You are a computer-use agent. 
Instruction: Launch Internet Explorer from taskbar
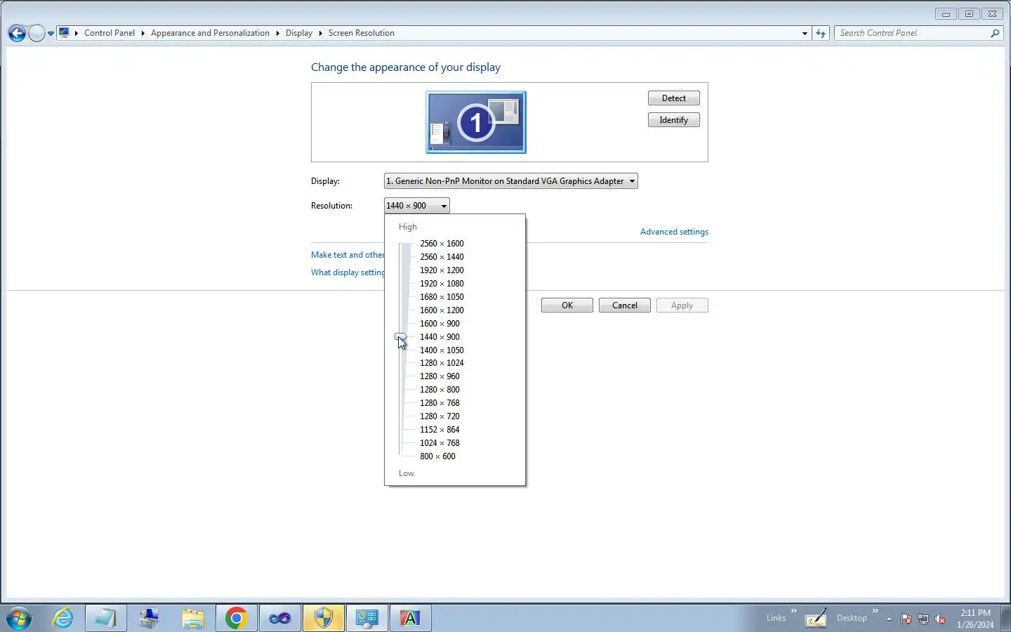pos(62,618)
